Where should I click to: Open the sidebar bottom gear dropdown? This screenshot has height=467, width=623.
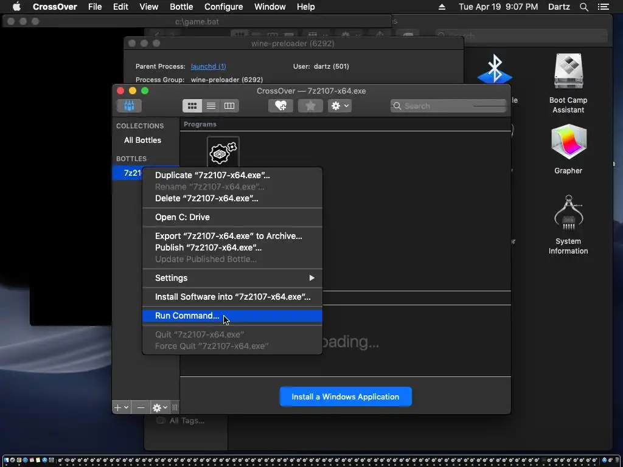[160, 407]
